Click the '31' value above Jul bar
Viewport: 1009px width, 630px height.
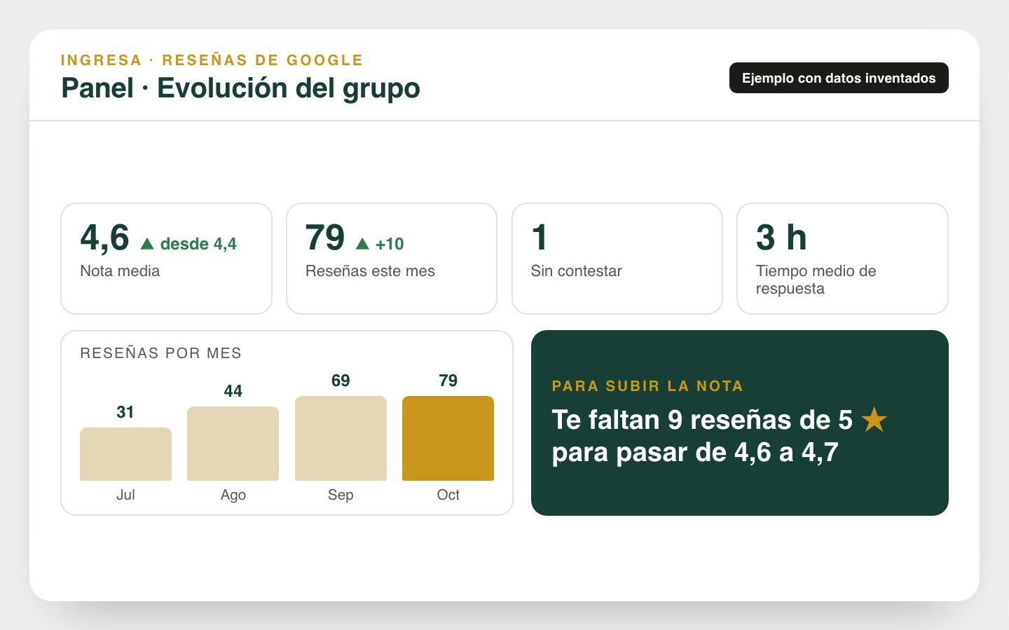click(x=125, y=412)
